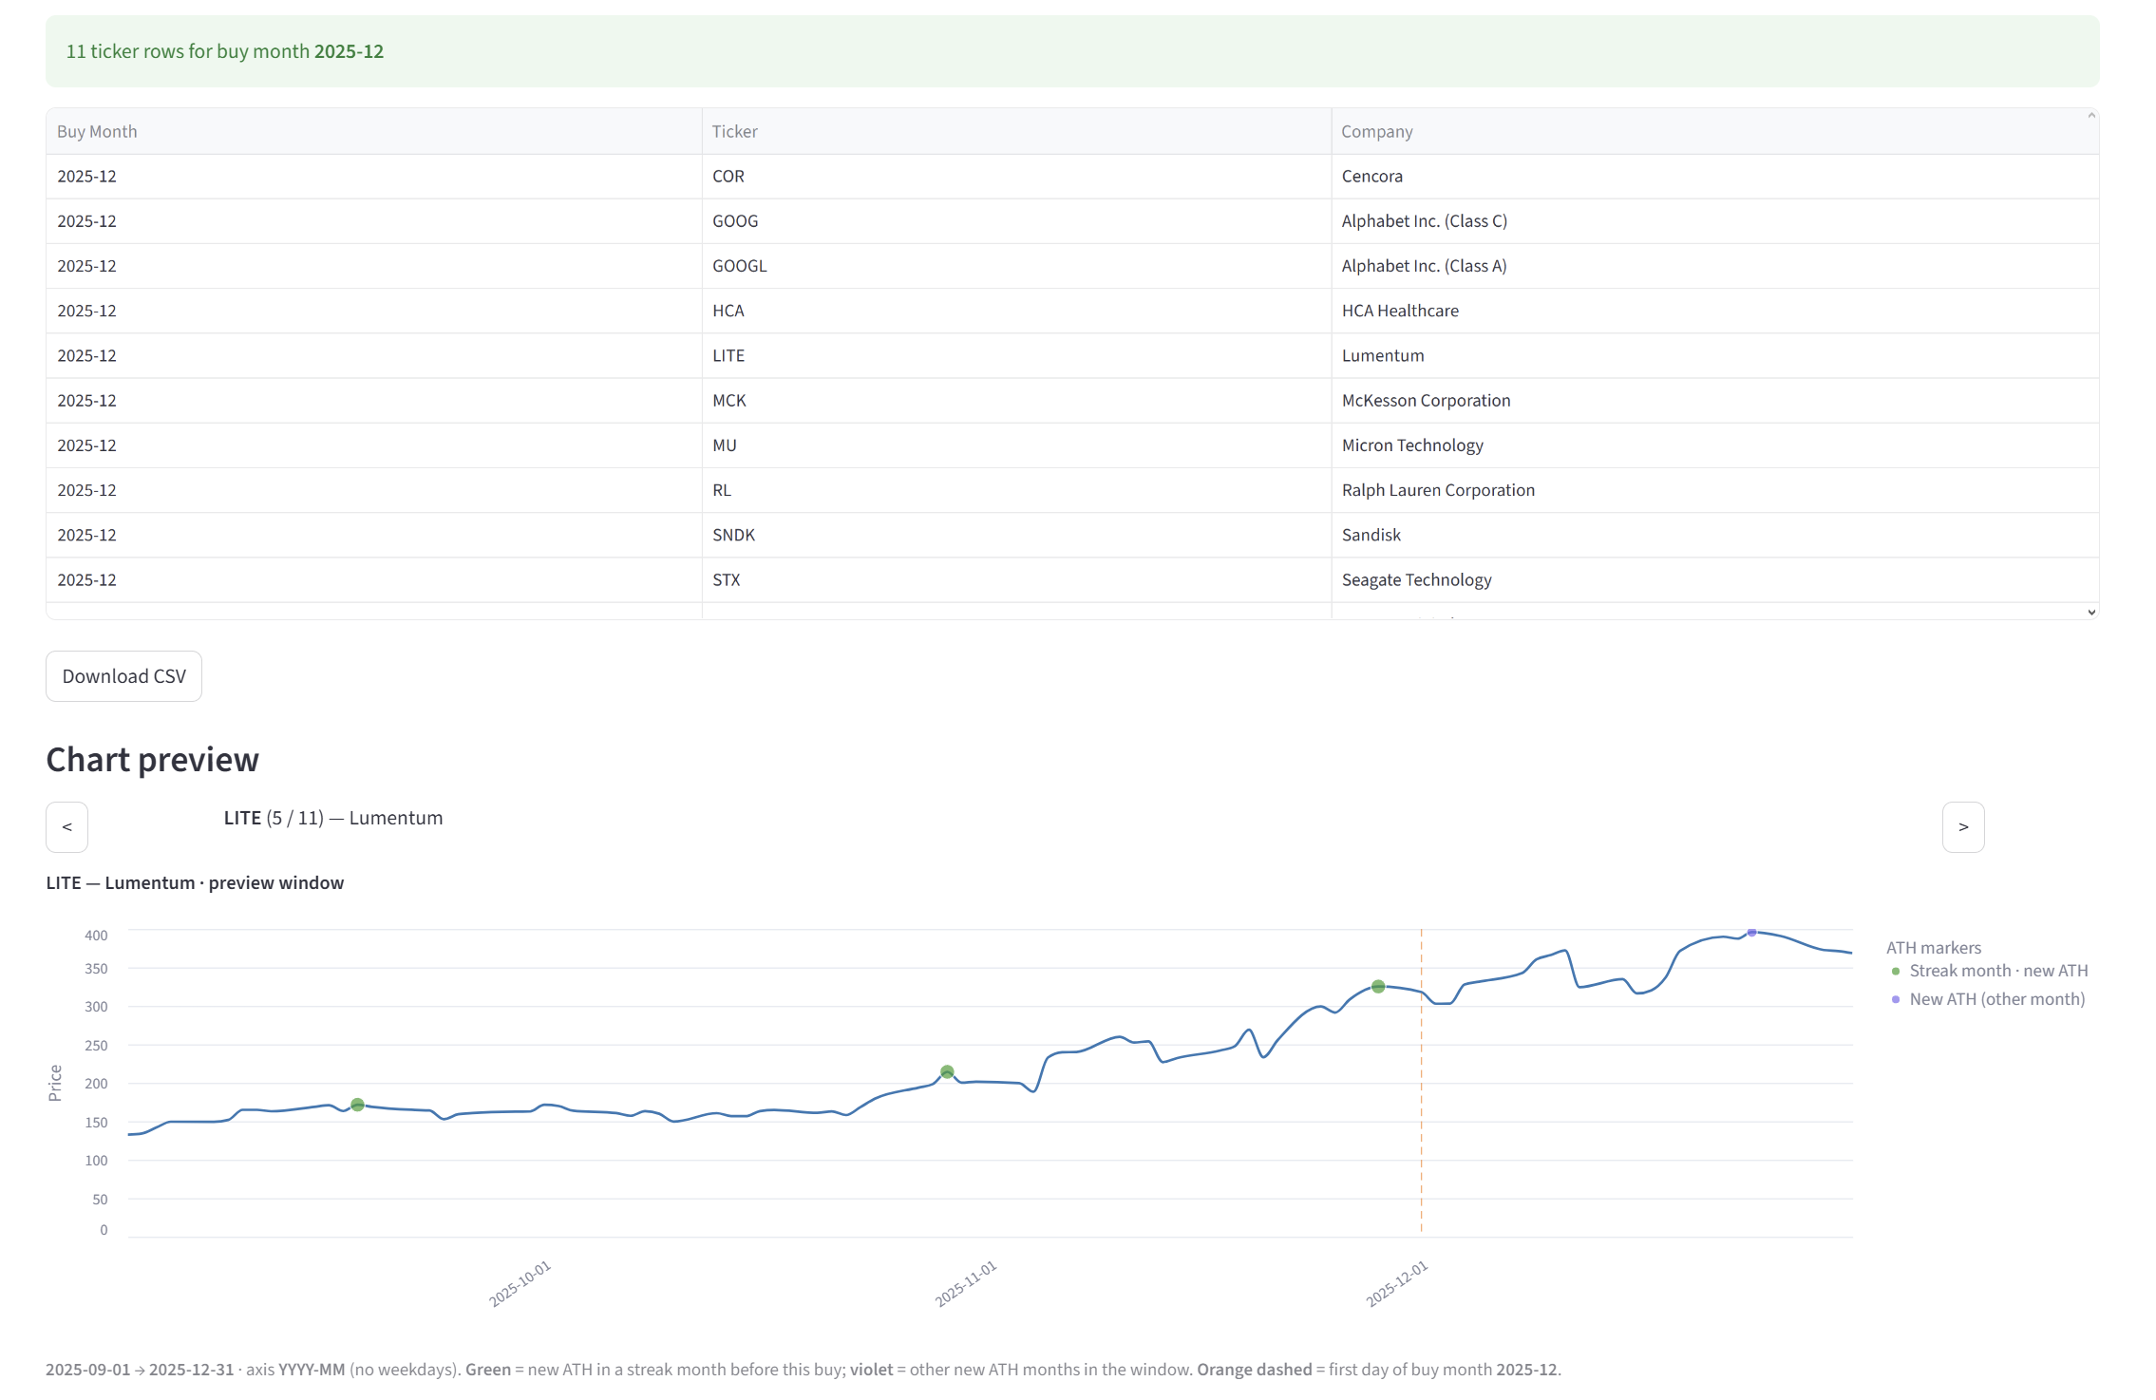2156x1400 pixels.
Task: Click the first green ATH marker in September
Action: (357, 1105)
